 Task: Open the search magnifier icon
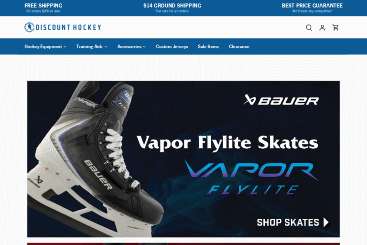tap(309, 28)
